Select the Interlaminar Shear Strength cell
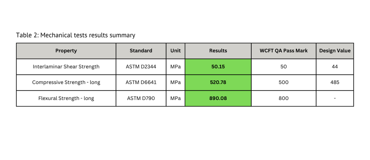370x160 pixels. (66, 67)
